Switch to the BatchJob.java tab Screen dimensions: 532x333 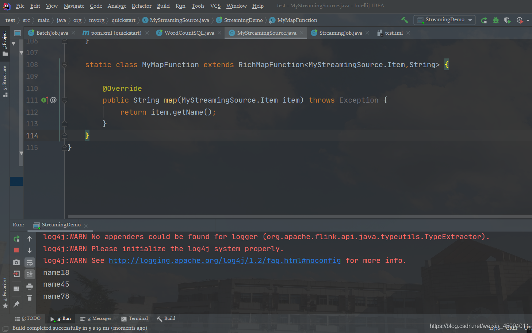click(x=52, y=33)
